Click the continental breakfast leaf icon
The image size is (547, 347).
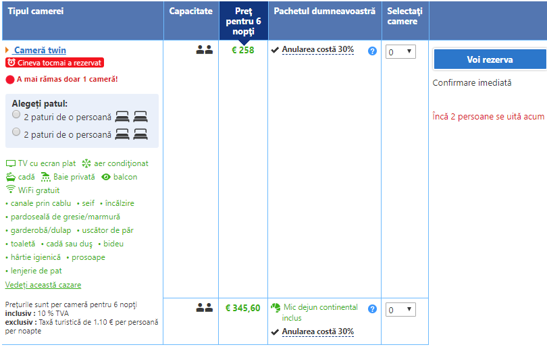point(276,308)
